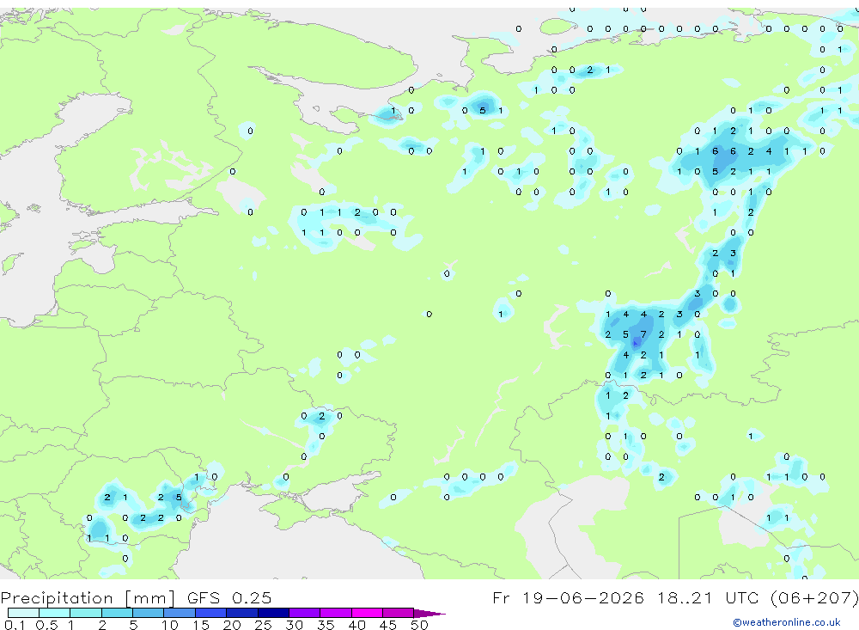This screenshot has height=630, width=859.
Task: Click the 10 legend scale label
Action: coord(170,625)
